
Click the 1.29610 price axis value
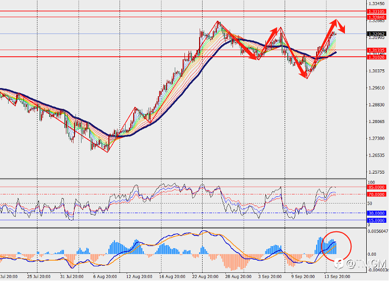coord(376,88)
